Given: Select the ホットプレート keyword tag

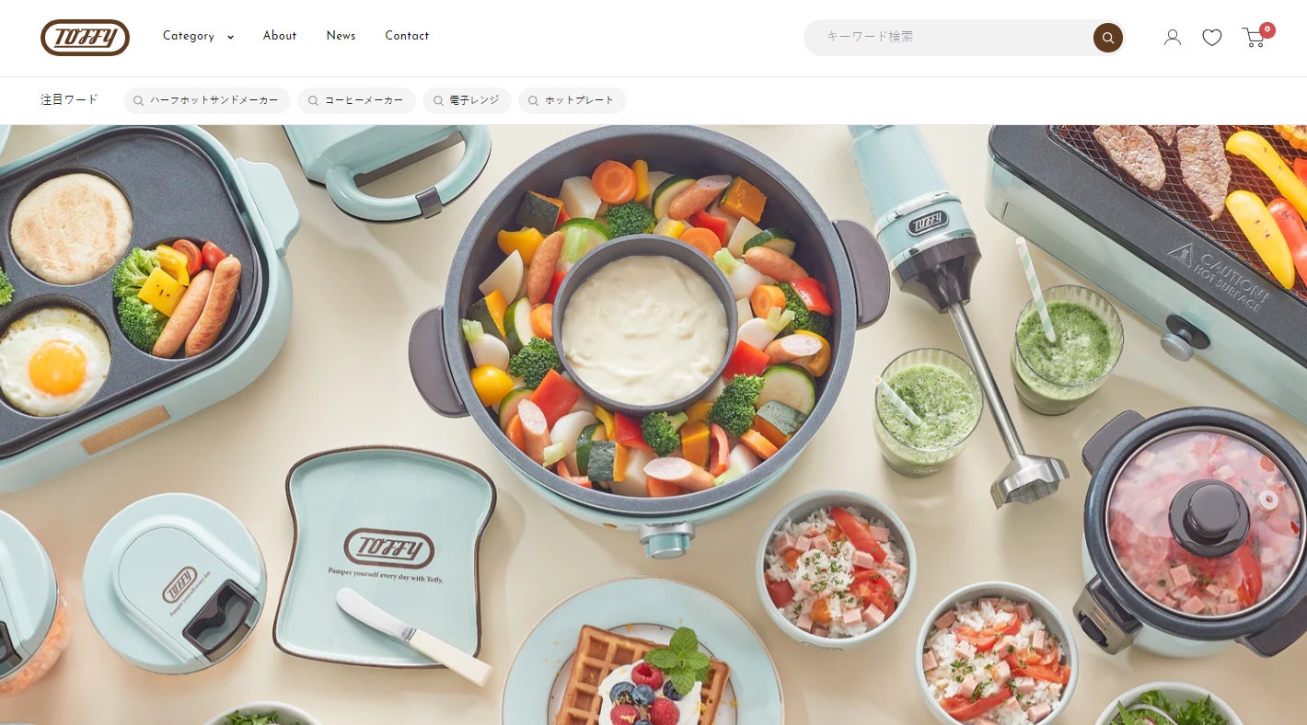Looking at the screenshot, I should 573,101.
